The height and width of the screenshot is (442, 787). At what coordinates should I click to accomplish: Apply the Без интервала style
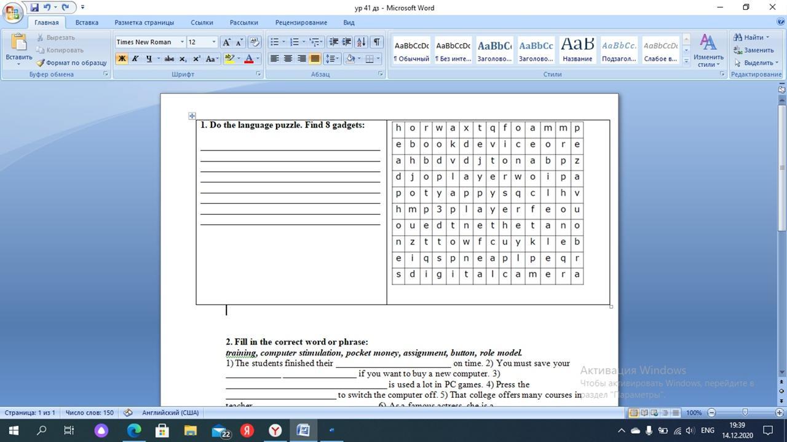coord(453,50)
